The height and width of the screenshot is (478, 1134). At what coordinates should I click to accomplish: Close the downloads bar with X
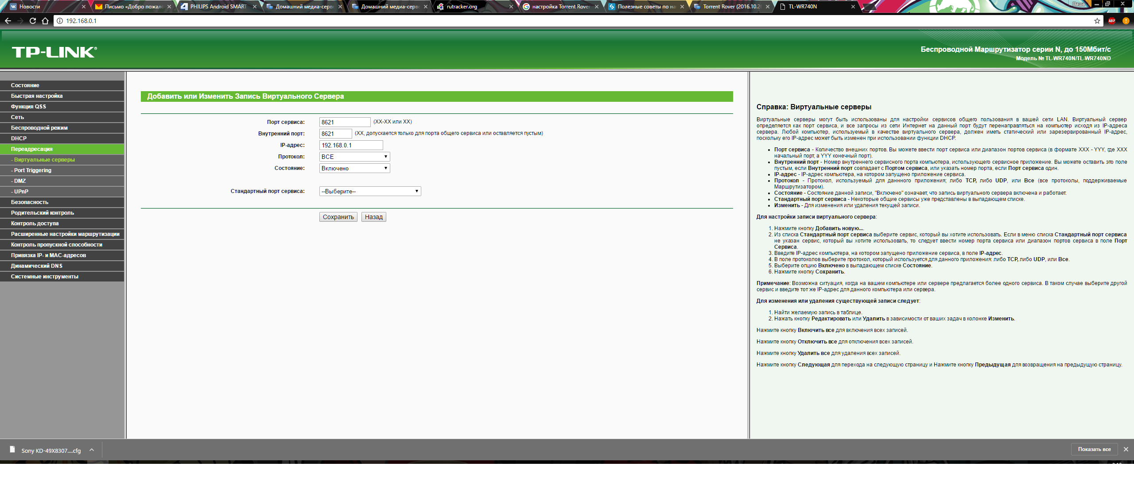point(1126,449)
